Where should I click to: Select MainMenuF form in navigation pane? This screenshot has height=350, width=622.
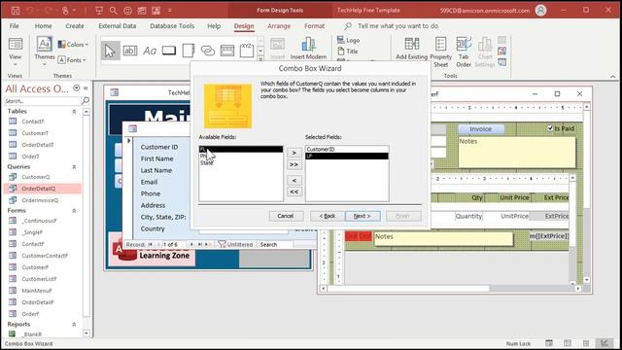(37, 291)
